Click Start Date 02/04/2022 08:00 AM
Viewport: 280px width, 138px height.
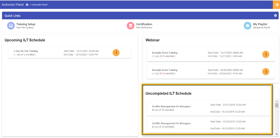(225, 70)
